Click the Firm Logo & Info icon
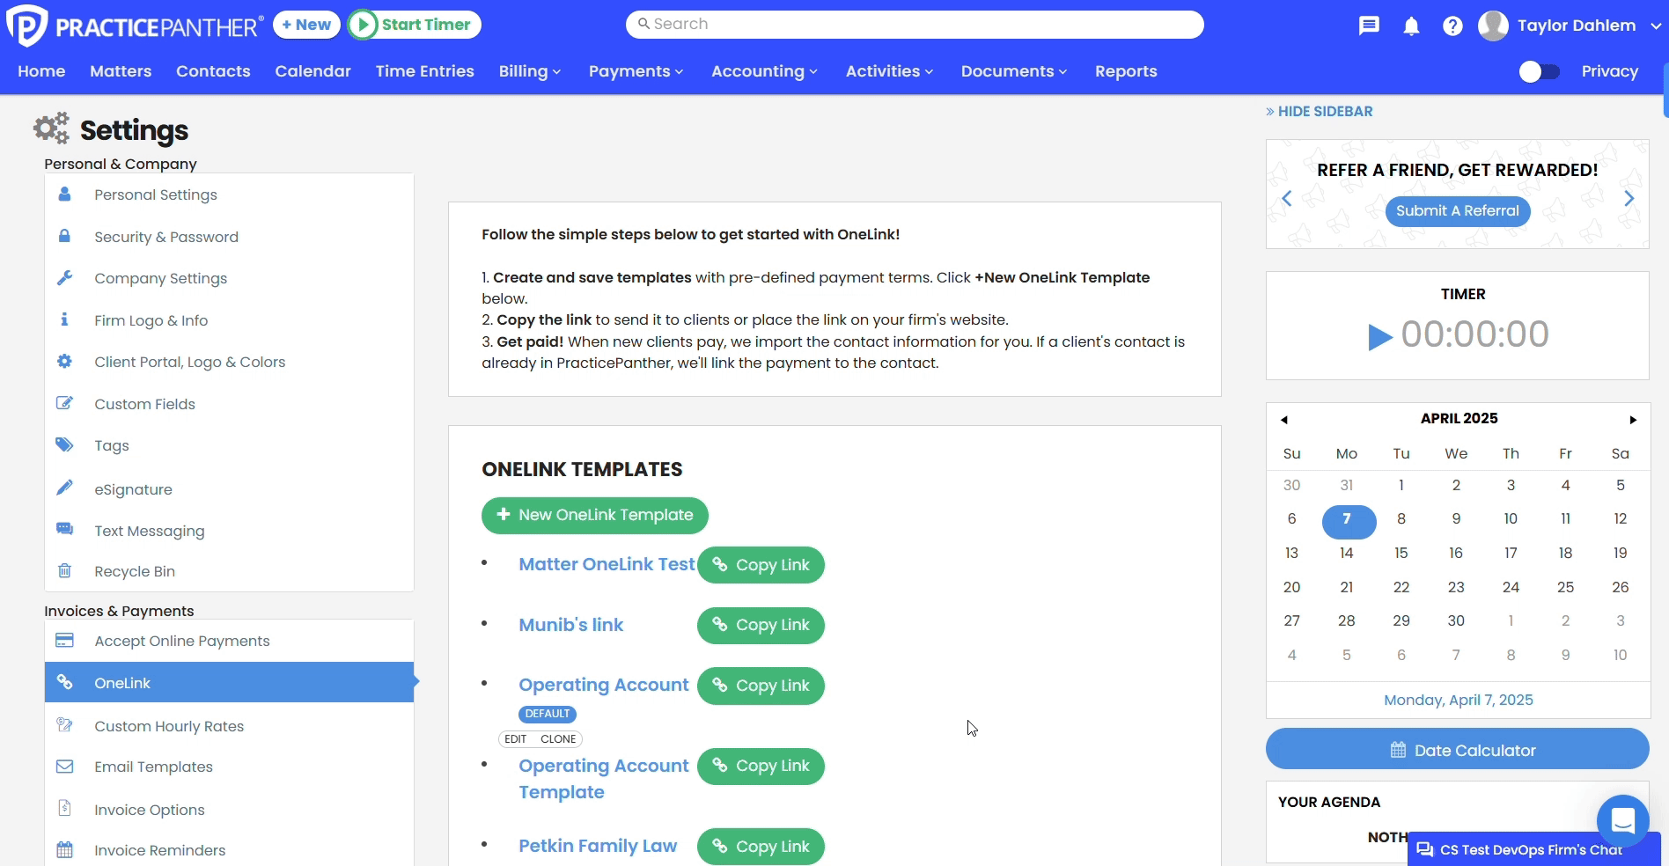The image size is (1669, 866). pyautogui.click(x=64, y=319)
